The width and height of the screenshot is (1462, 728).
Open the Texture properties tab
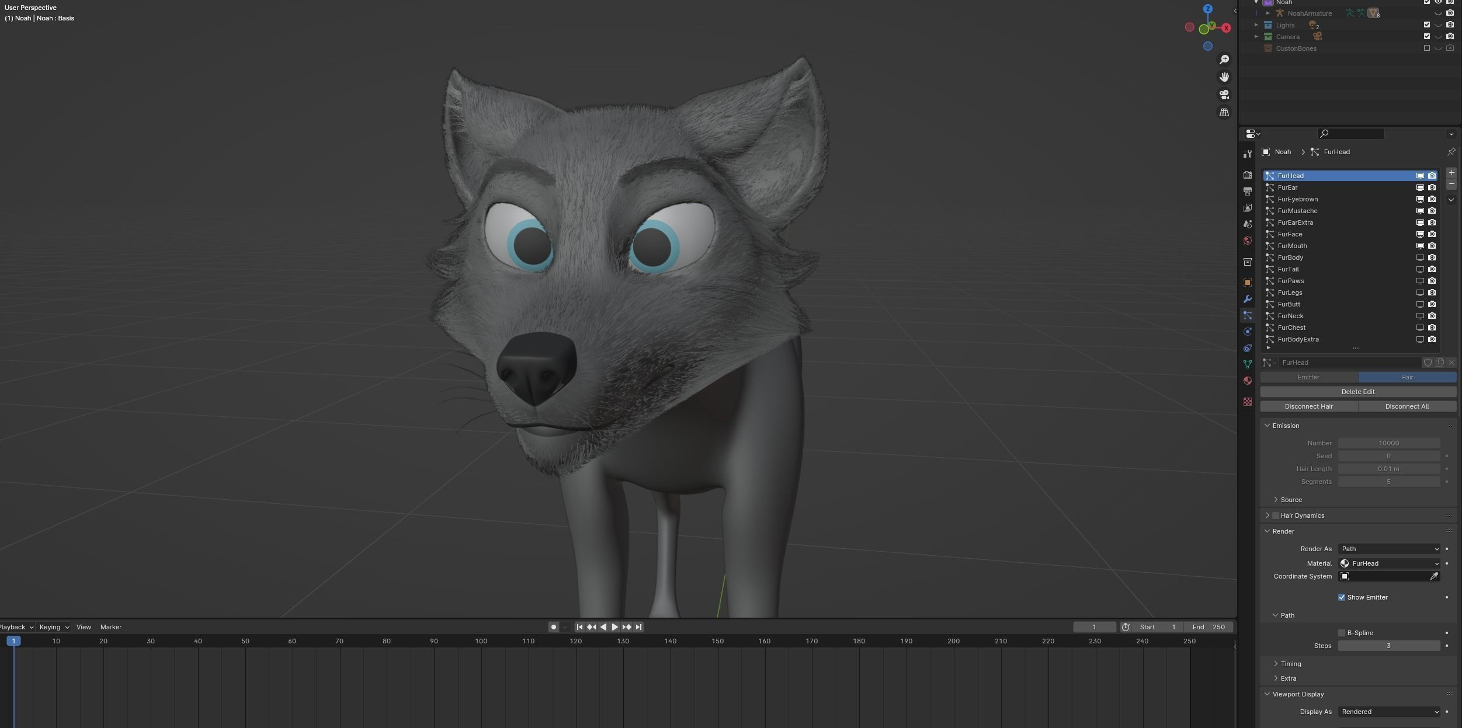coord(1247,402)
